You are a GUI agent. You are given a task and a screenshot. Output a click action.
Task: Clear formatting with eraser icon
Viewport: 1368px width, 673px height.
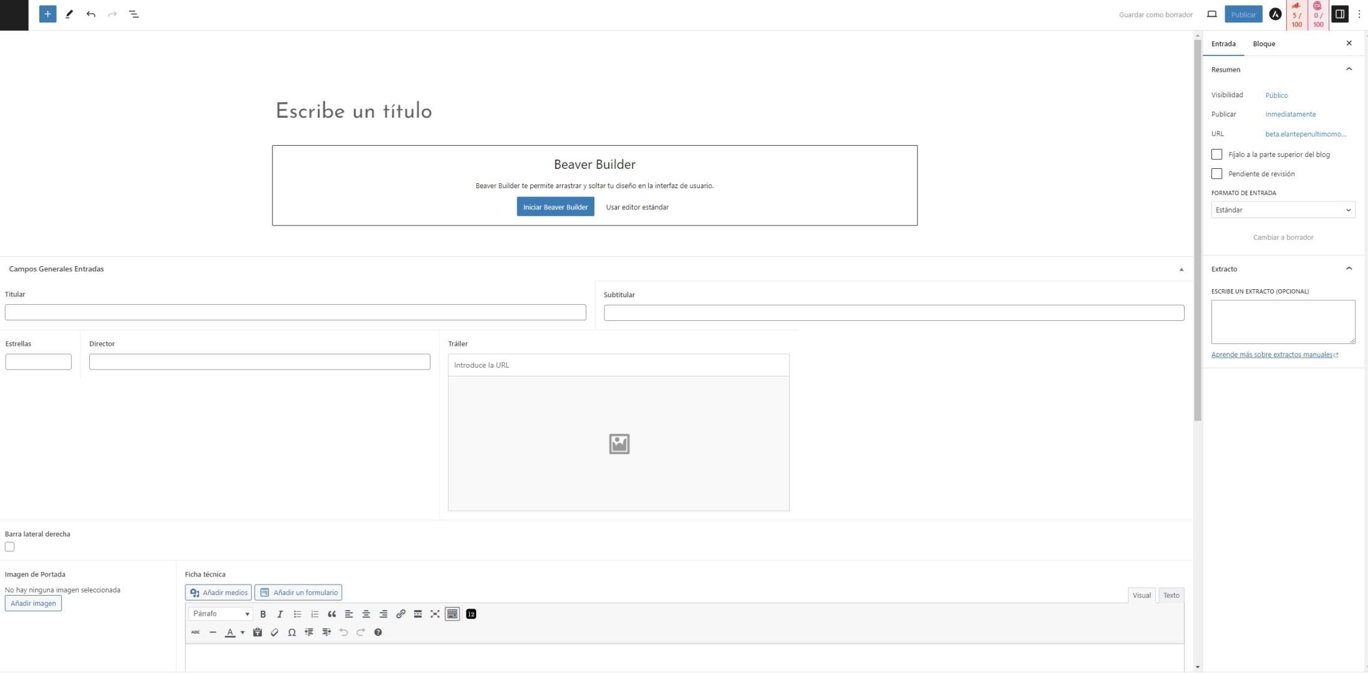coord(274,632)
